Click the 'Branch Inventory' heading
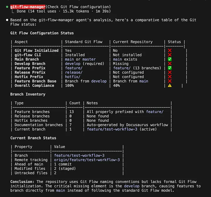211x197 pixels. (x=28, y=94)
